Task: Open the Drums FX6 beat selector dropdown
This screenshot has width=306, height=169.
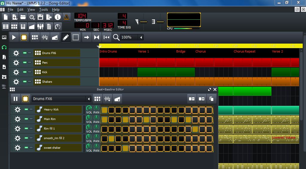Action: (x=62, y=99)
